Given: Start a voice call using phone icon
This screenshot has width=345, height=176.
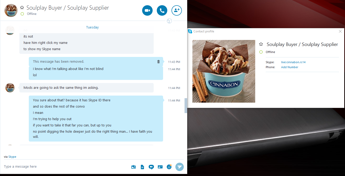Looking at the screenshot, I should (162, 10).
